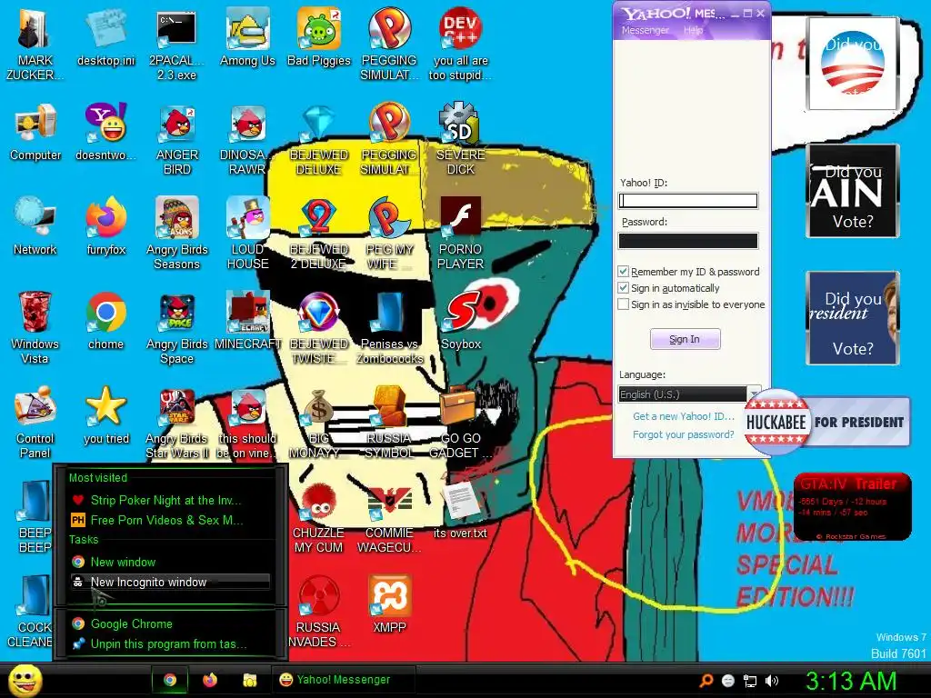This screenshot has height=698, width=931.
Task: Click the HUCKABEE FOR PRESIDENT gadget
Action: pos(827,422)
